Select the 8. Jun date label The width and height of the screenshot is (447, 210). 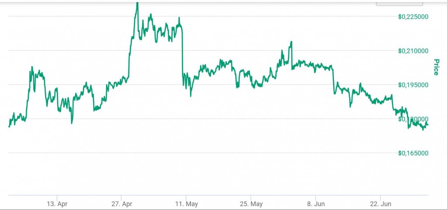[x=316, y=204]
